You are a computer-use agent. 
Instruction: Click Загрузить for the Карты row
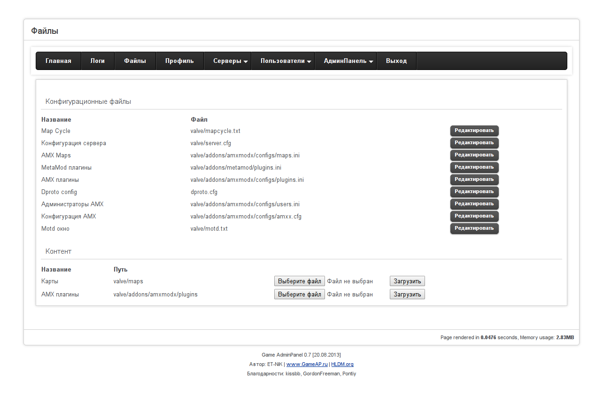point(407,281)
